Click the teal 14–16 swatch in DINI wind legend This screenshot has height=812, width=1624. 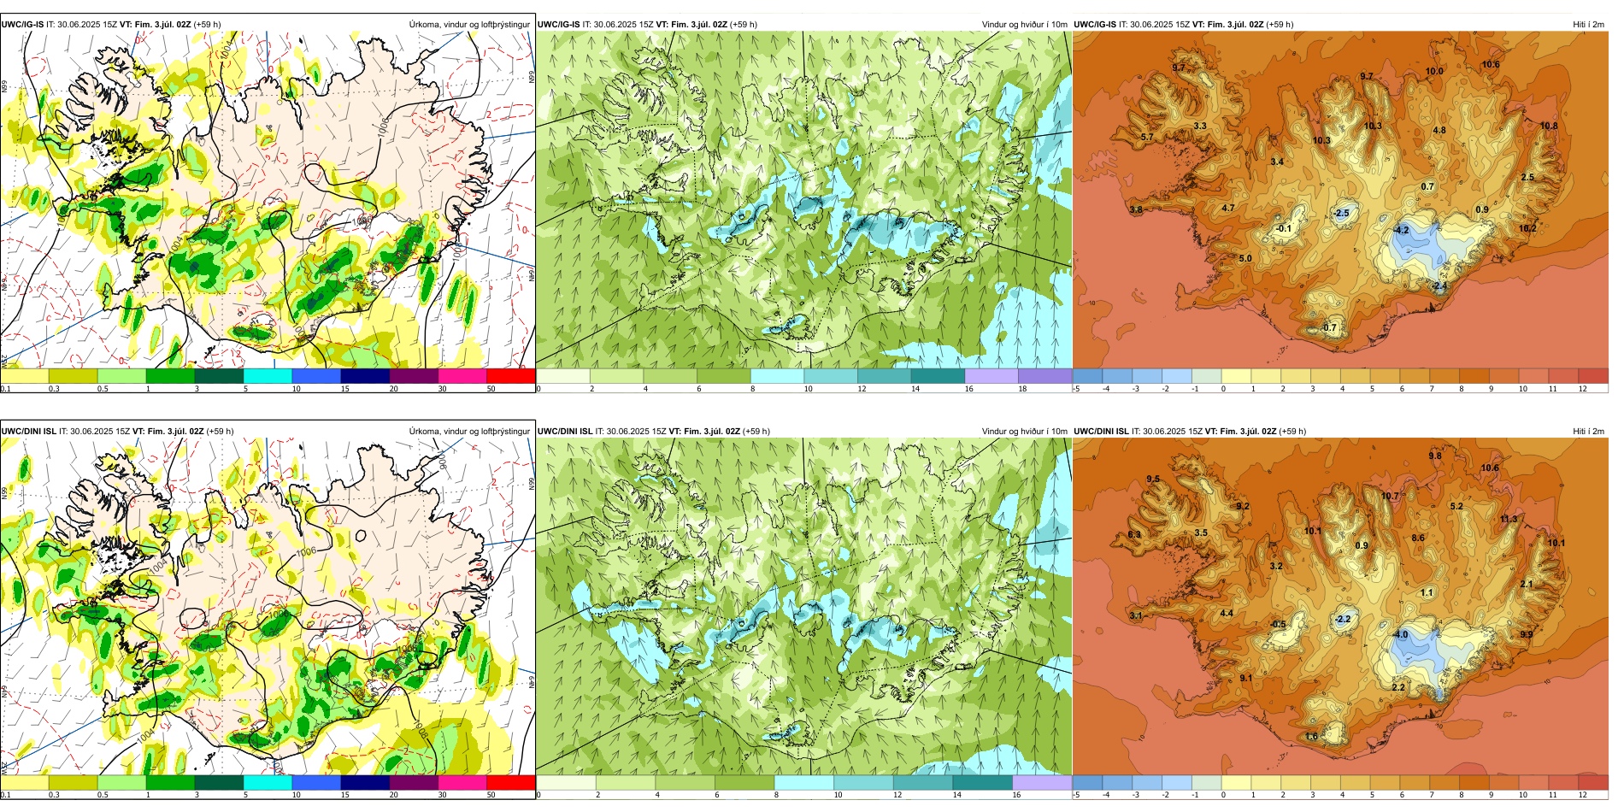click(982, 783)
